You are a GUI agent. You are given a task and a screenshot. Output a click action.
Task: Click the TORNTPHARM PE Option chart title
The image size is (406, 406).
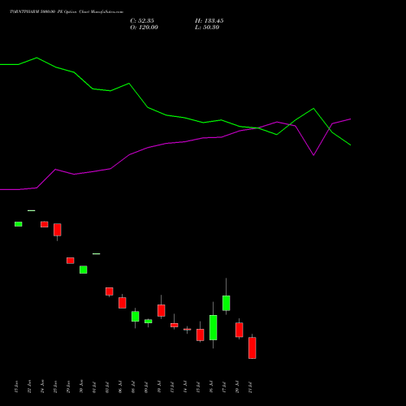click(x=67, y=12)
